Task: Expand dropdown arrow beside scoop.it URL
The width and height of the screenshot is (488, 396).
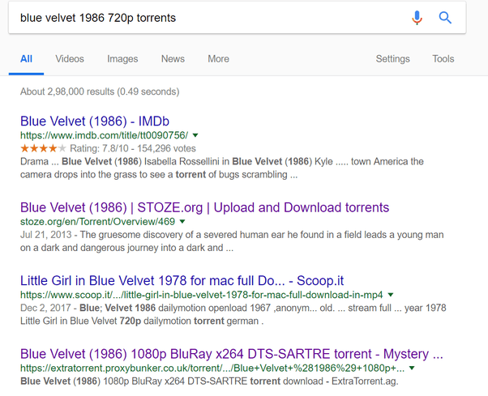Action: [x=391, y=295]
